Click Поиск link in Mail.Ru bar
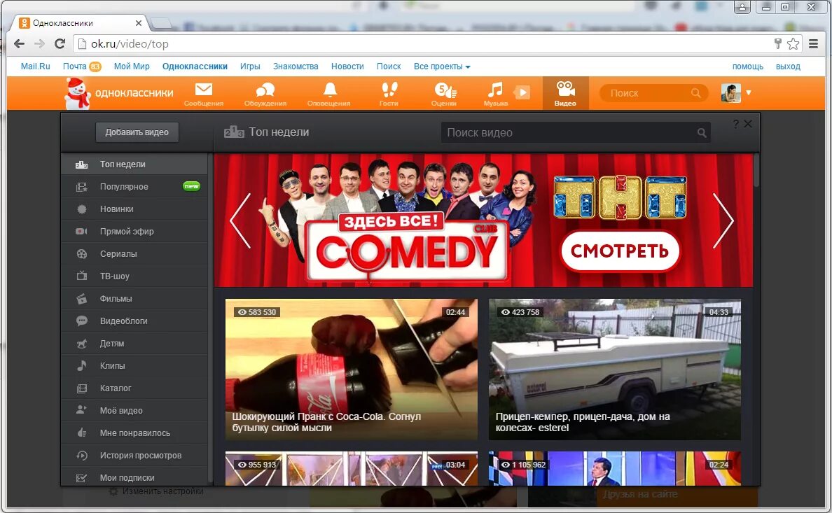The width and height of the screenshot is (832, 513). pyautogui.click(x=389, y=66)
